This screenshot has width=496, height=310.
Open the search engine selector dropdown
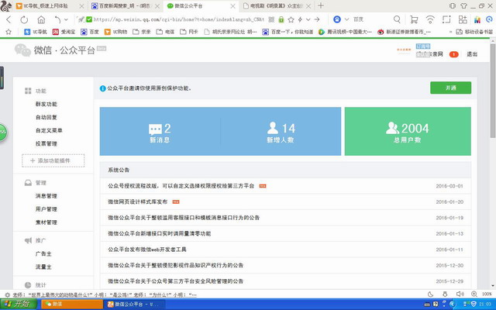(346, 19)
